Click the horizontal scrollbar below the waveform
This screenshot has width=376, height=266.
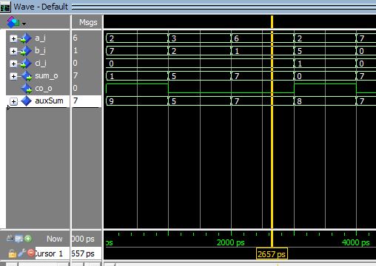click(240, 265)
